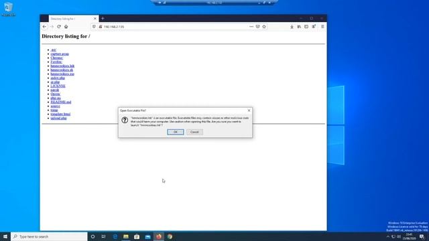Image resolution: width=429 pixels, height=241 pixels.
Task: Open the Opera/ directory link
Action: click(55, 94)
